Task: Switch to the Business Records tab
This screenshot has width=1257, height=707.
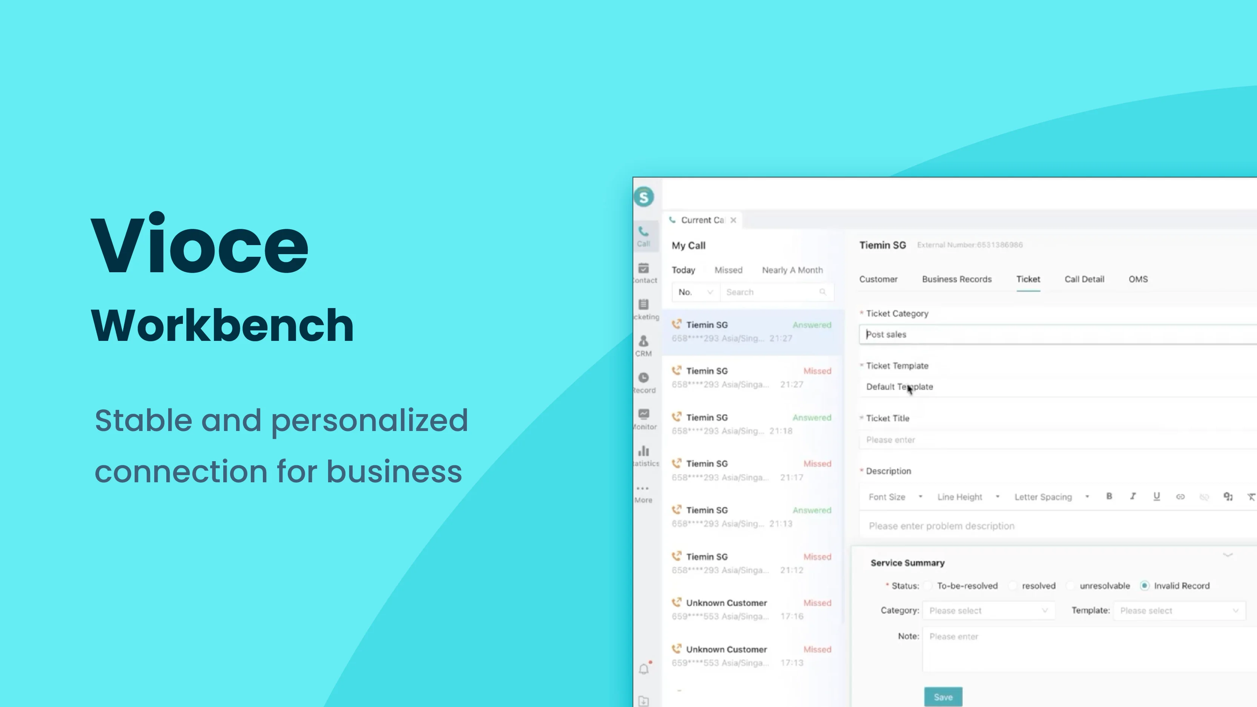Action: 956,279
